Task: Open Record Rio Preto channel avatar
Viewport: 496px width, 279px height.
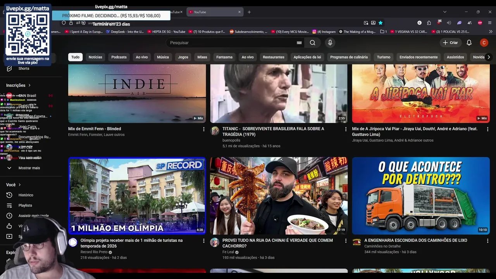Action: (x=73, y=243)
